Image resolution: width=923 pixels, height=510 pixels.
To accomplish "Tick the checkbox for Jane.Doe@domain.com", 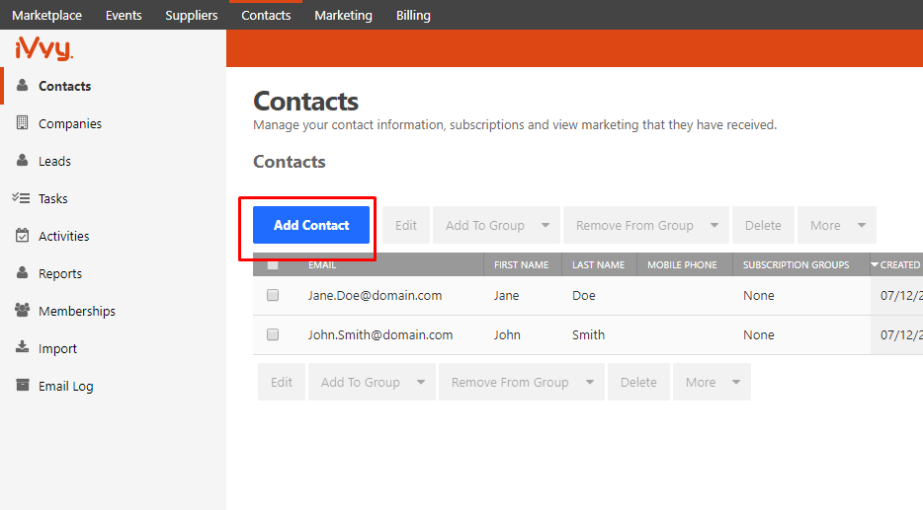I will coord(273,295).
